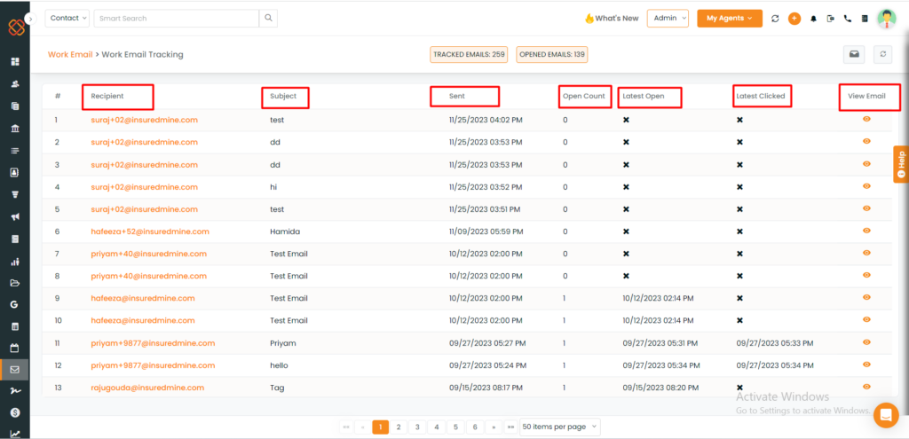Screen dimensions: 909x439
Task: Click the Work Email breadcrumb link
Action: 70,54
